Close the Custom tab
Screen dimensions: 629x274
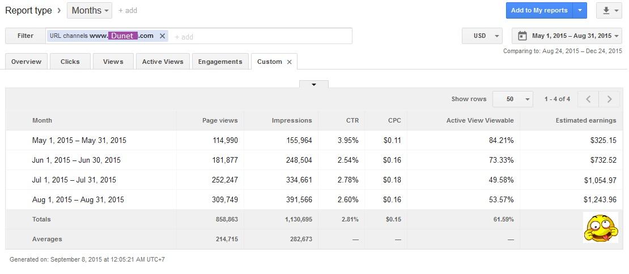click(x=290, y=62)
